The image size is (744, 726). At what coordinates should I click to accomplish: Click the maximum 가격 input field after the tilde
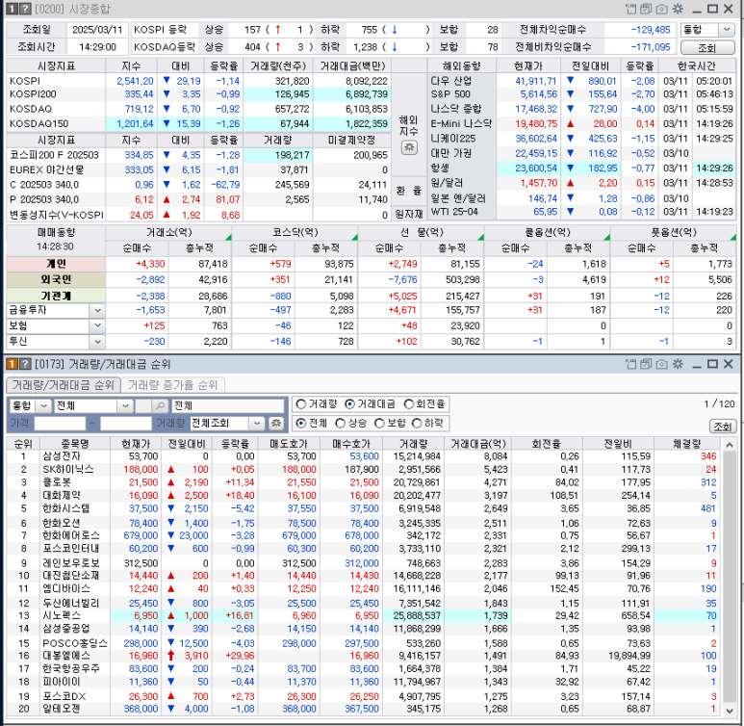click(126, 423)
